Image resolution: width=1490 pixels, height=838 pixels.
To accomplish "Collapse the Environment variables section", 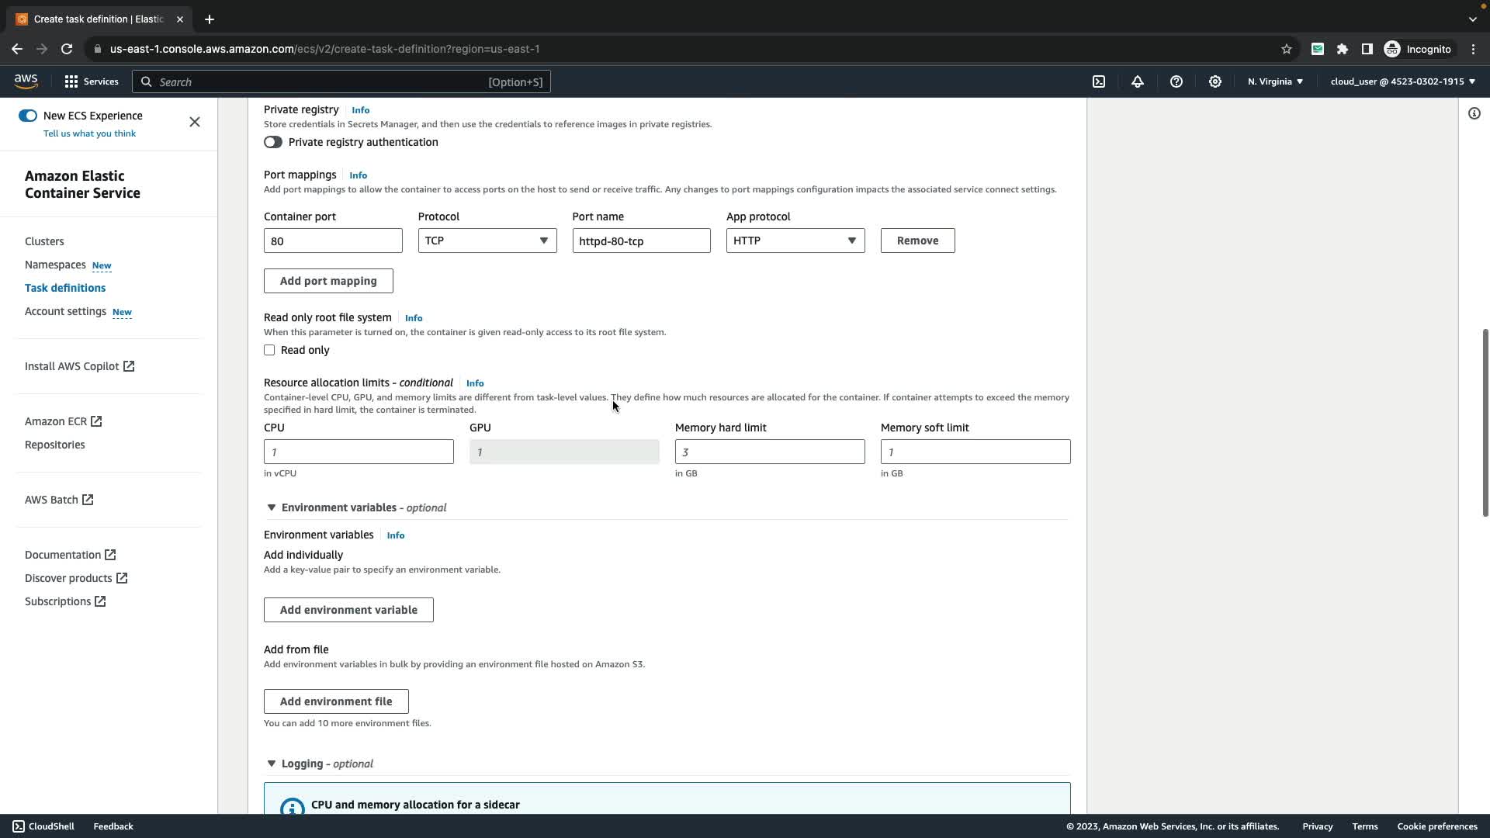I will [272, 507].
